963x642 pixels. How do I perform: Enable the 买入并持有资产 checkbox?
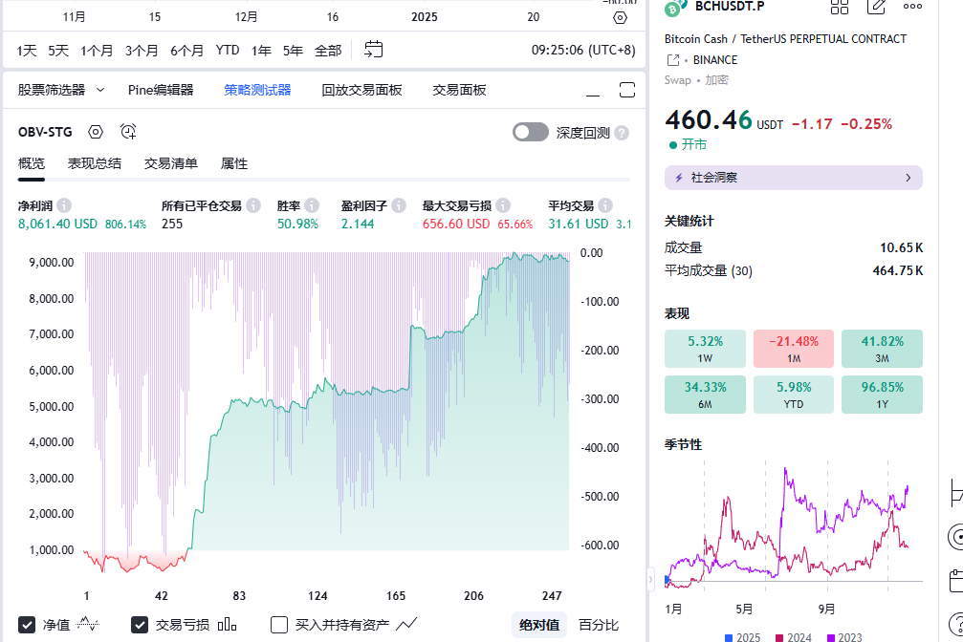pos(279,625)
